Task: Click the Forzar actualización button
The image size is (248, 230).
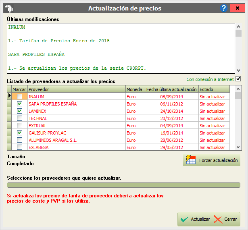Action: point(212,160)
